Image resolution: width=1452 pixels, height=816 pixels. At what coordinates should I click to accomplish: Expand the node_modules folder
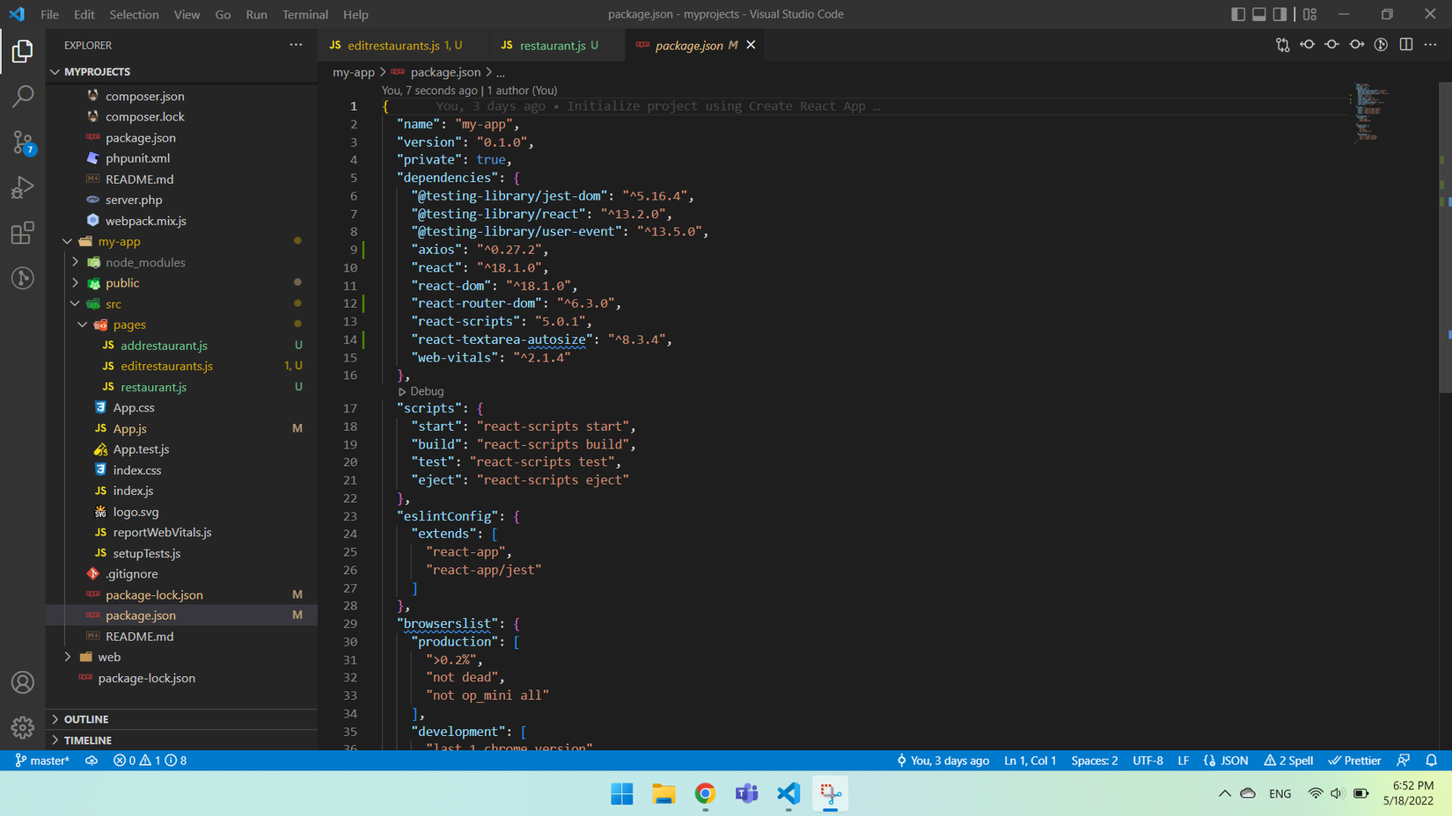tap(144, 262)
